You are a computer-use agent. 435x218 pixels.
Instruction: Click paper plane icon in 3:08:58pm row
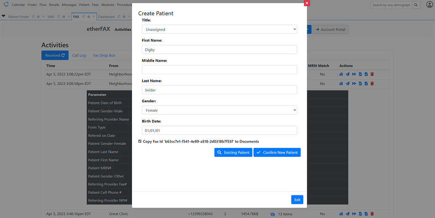point(348,83)
